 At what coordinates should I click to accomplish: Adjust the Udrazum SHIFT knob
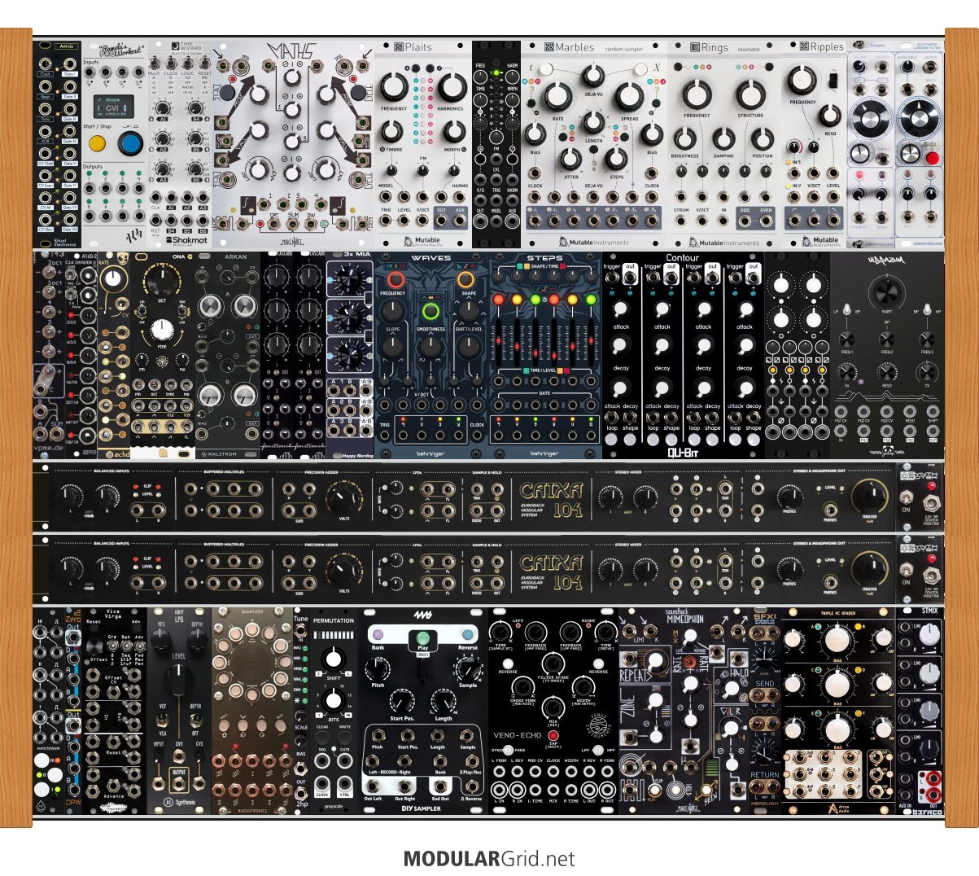tap(887, 295)
